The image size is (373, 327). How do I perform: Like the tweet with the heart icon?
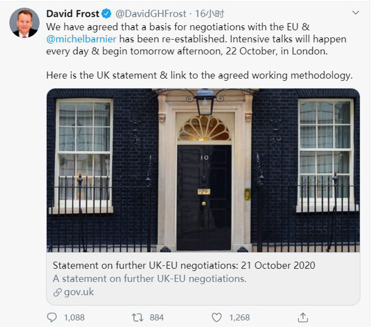(217, 317)
